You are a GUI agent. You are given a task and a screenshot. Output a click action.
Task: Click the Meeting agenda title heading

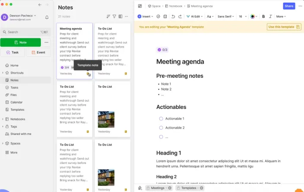(180, 62)
